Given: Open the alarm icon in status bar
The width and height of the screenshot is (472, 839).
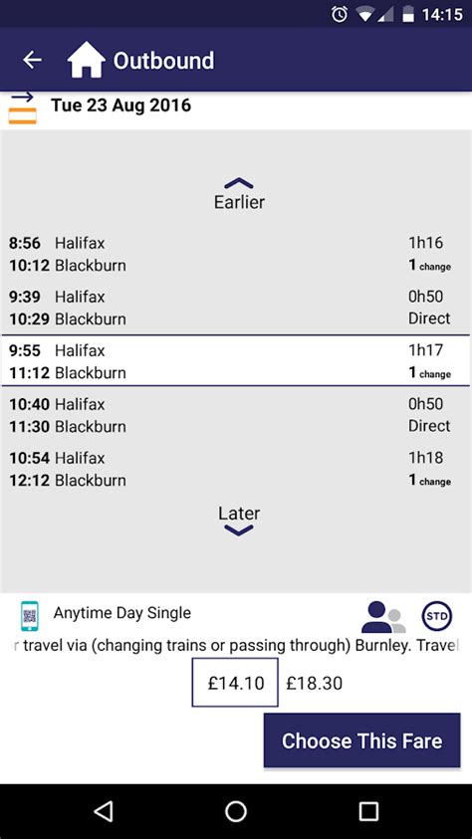Looking at the screenshot, I should 340,15.
